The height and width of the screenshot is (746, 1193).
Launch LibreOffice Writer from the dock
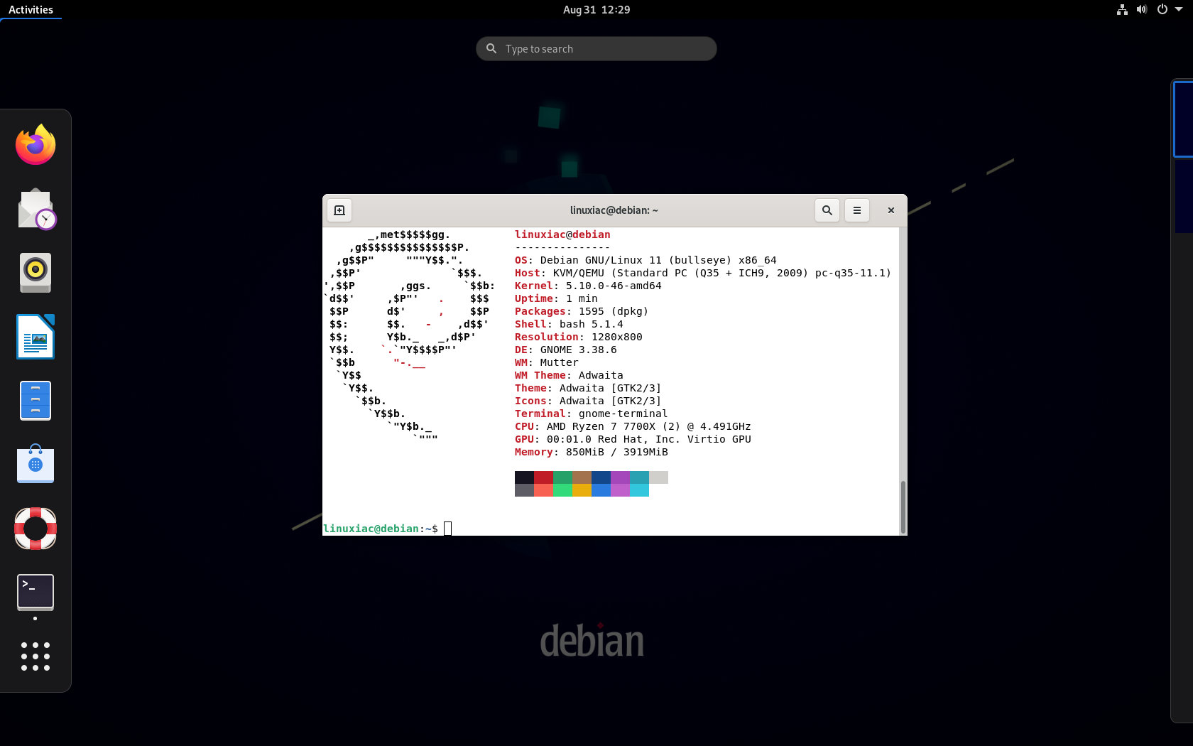[36, 337]
